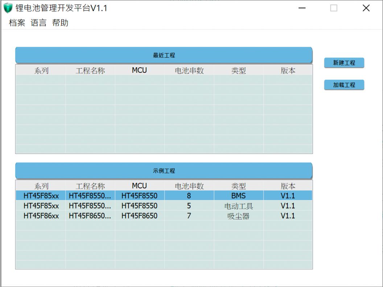Close the application window

coord(366,8)
